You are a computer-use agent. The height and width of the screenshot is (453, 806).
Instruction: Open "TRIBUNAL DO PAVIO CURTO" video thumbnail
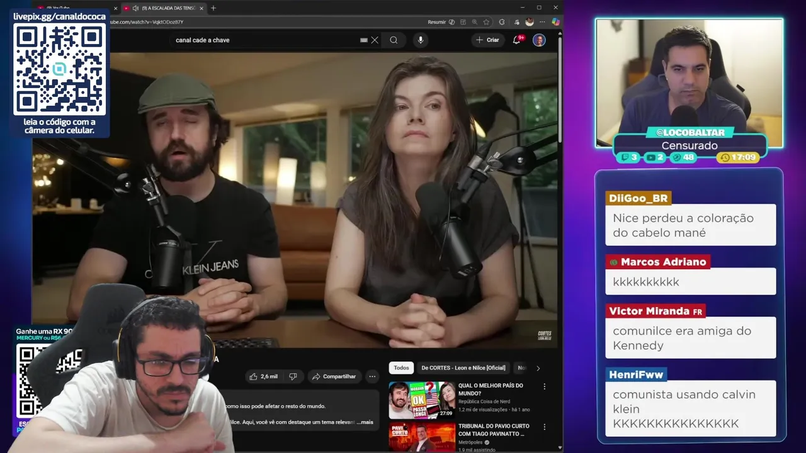[x=422, y=437]
